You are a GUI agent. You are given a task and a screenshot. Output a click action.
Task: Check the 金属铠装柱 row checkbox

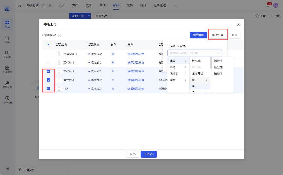pyautogui.click(x=48, y=54)
